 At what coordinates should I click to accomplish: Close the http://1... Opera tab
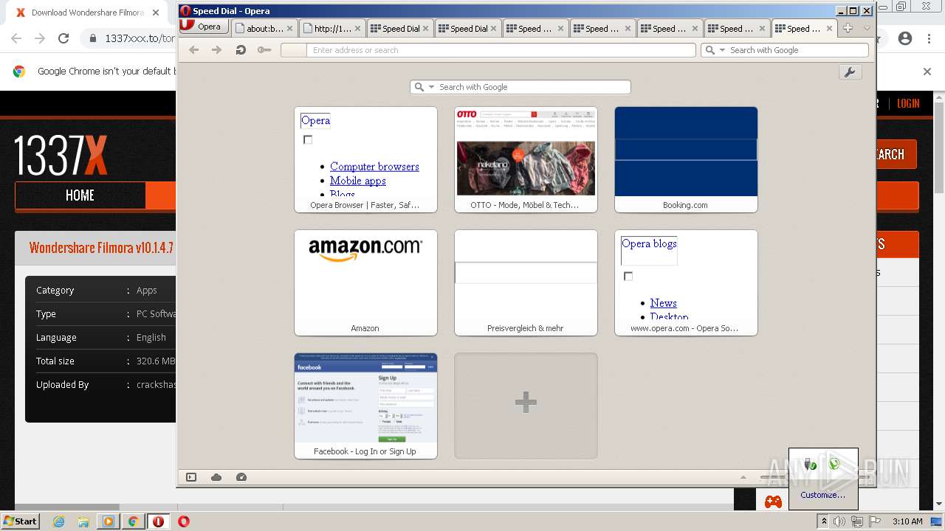point(357,29)
